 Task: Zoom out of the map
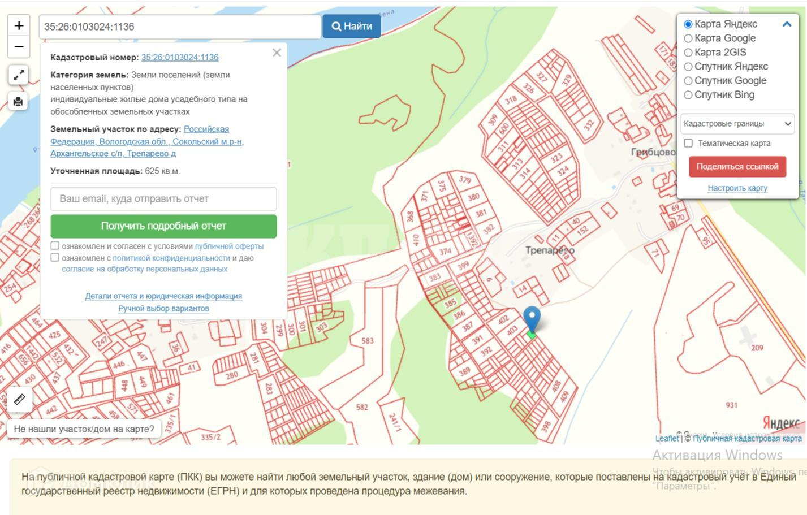pyautogui.click(x=19, y=46)
